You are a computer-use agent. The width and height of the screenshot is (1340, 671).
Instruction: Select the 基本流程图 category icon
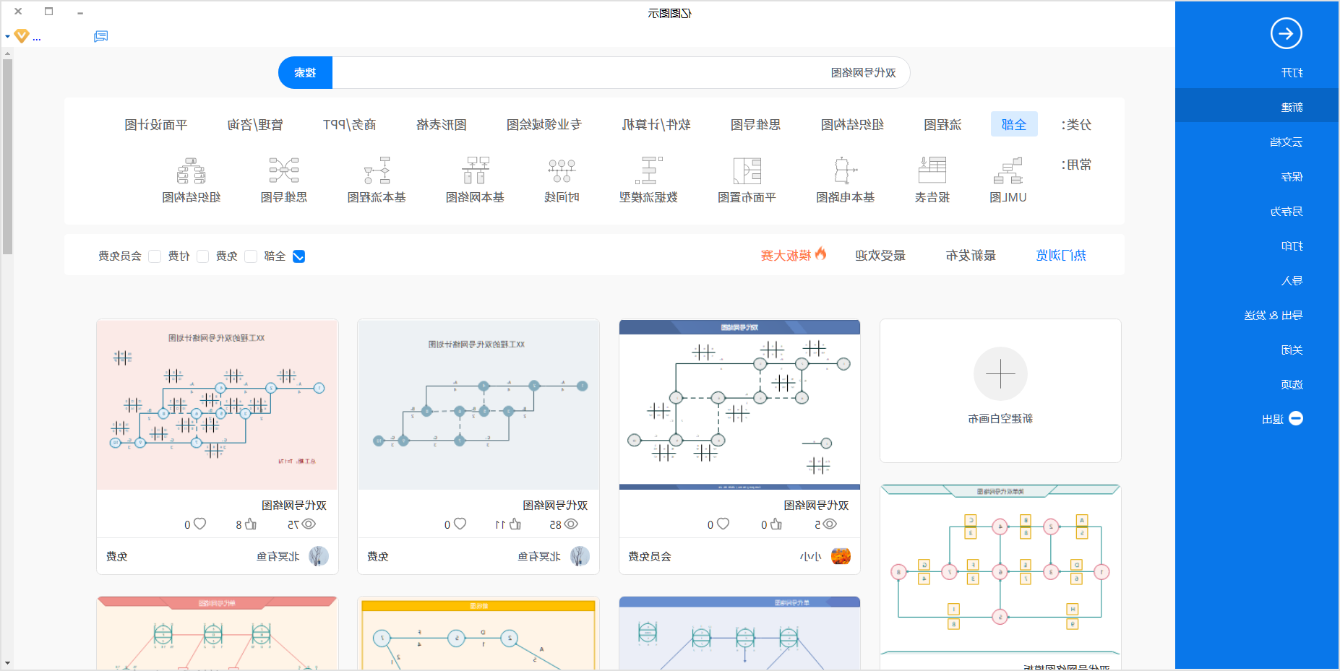pos(377,170)
